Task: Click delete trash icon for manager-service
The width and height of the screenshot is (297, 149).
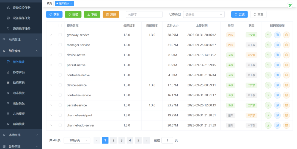Action: click(x=286, y=45)
